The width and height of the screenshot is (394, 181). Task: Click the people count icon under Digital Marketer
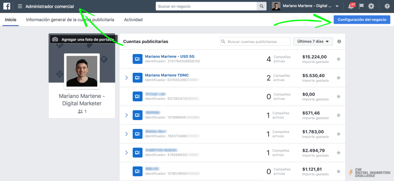[x=80, y=112]
